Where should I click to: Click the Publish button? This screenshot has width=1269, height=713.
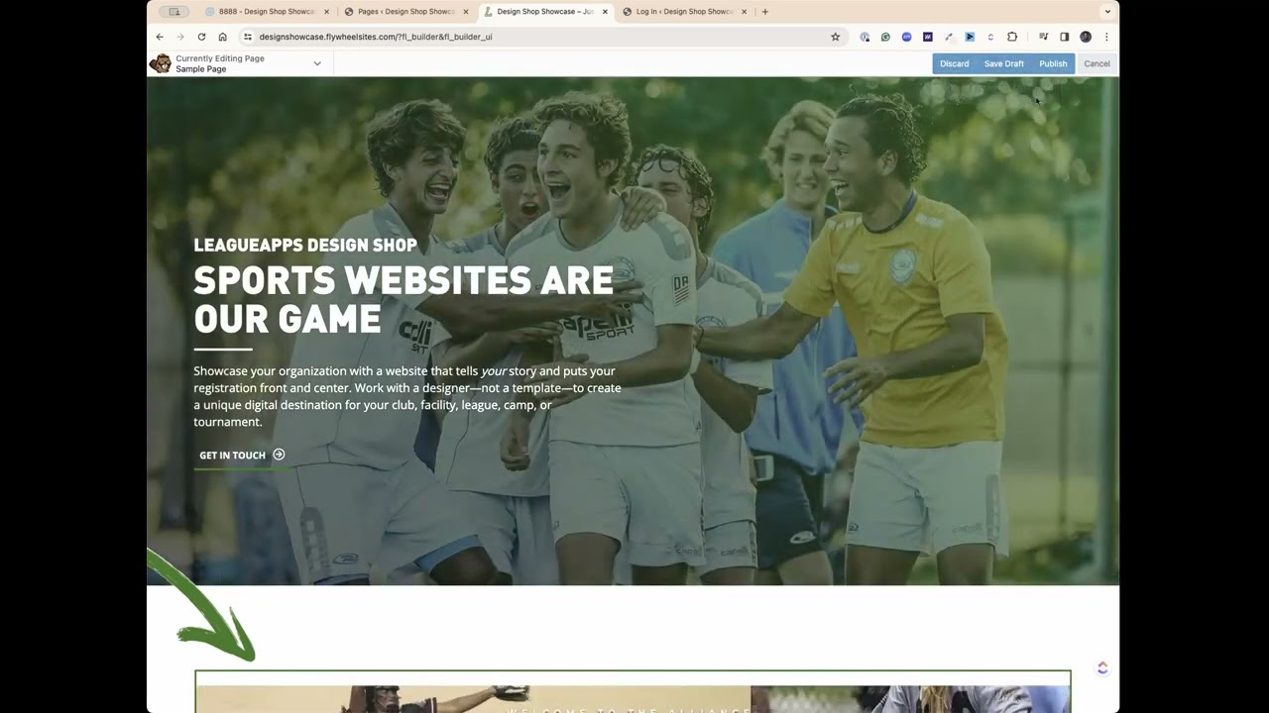tap(1053, 63)
